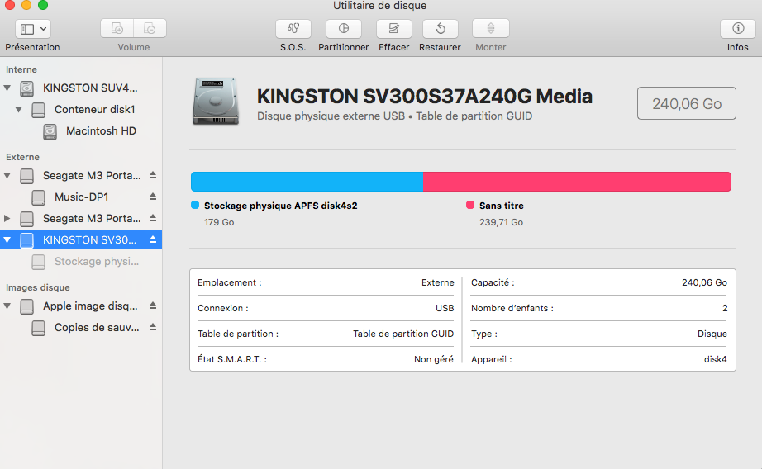This screenshot has width=762, height=469.
Task: Eject the Apple image disq
Action: [x=153, y=306]
